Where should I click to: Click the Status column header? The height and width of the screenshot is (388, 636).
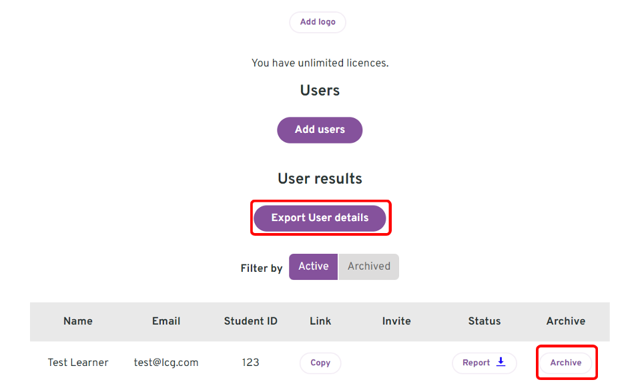[485, 321]
